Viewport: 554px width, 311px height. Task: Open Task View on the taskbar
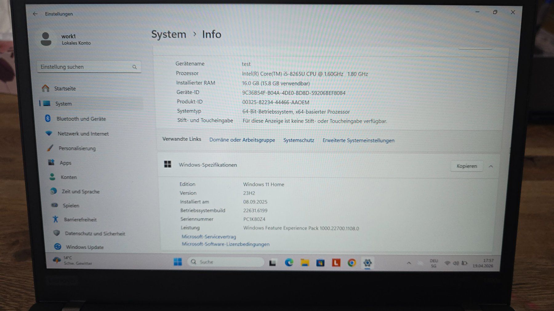(273, 263)
